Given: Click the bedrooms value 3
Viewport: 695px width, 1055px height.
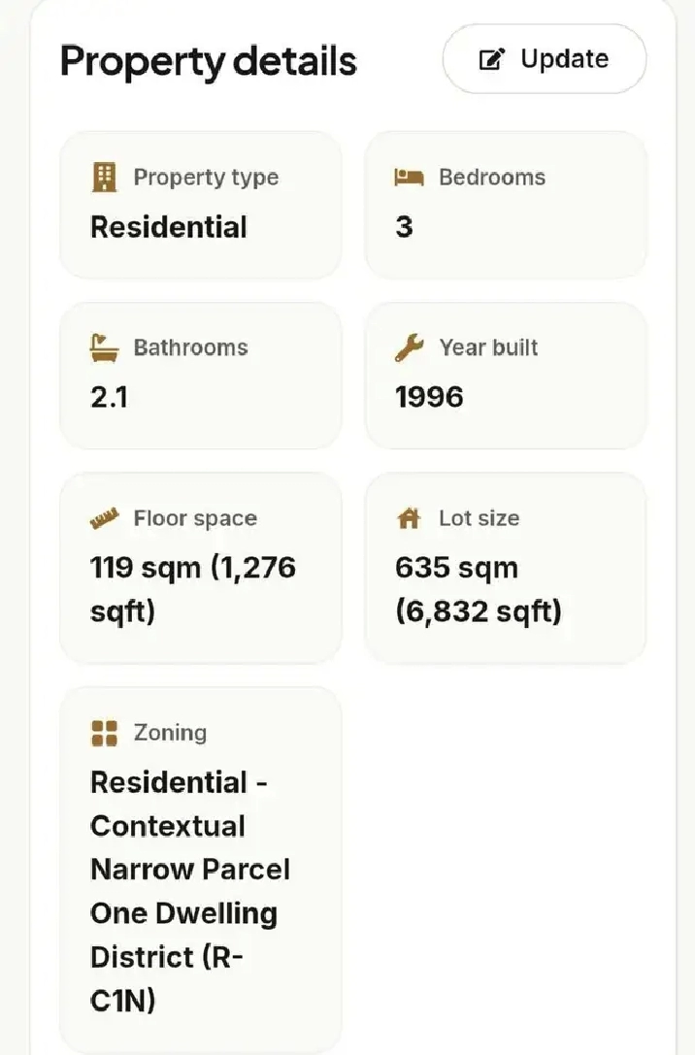Looking at the screenshot, I should (x=404, y=227).
